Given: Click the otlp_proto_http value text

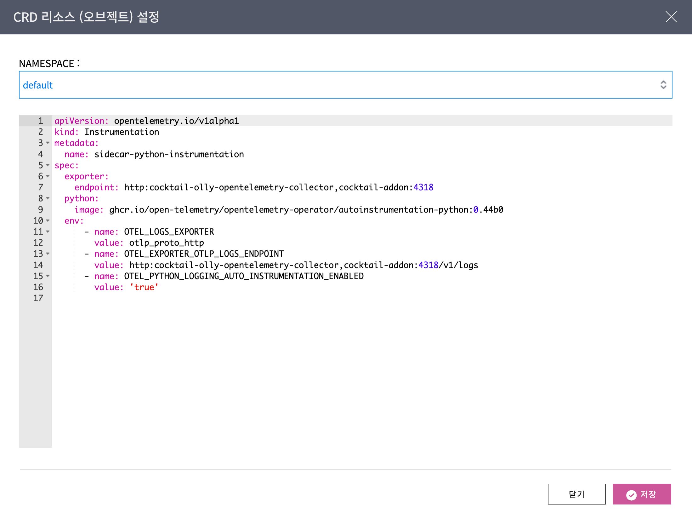Looking at the screenshot, I should click(166, 243).
